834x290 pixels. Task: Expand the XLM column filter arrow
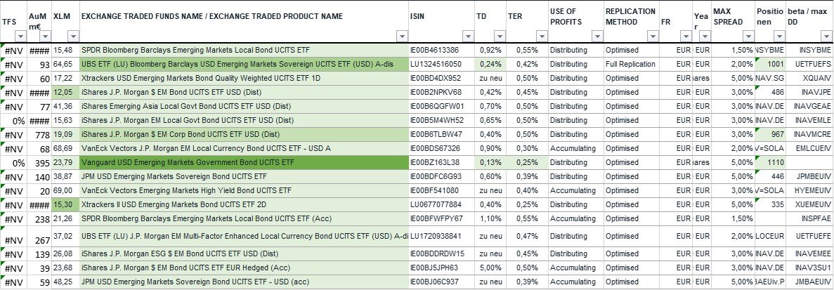[72, 37]
